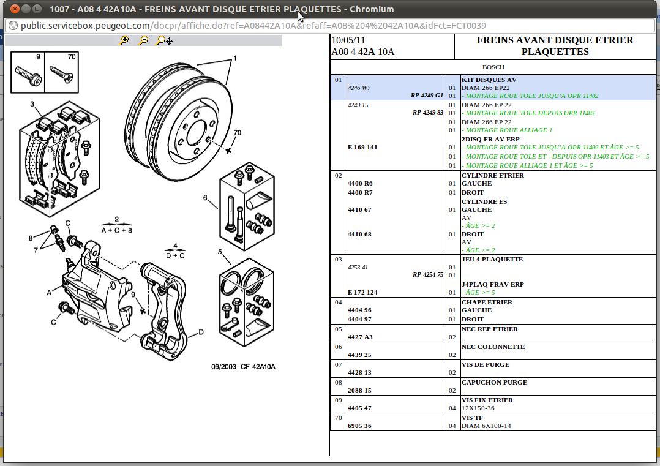
Task: Select part number 4427 A3
Action: coord(360,337)
